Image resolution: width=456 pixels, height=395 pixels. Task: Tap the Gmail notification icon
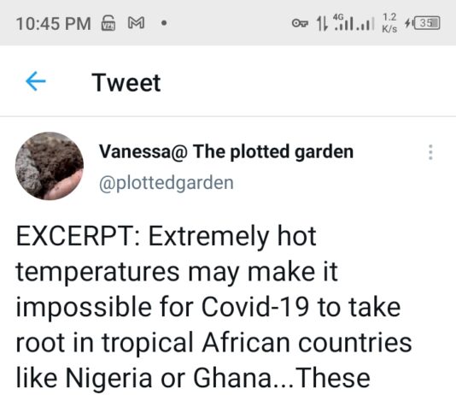coord(136,23)
